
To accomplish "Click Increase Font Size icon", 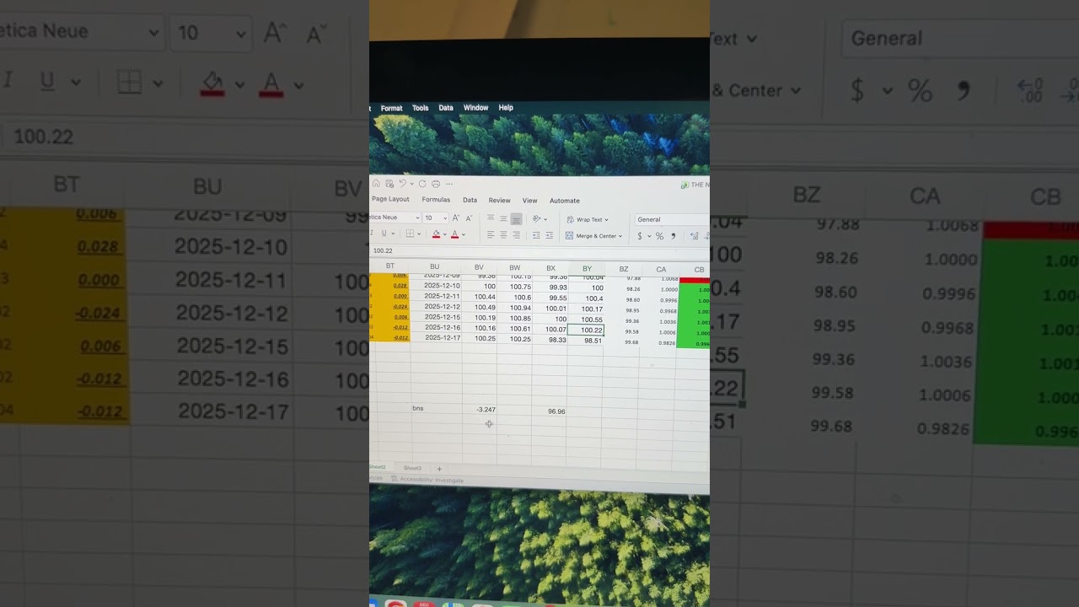I will coord(456,218).
